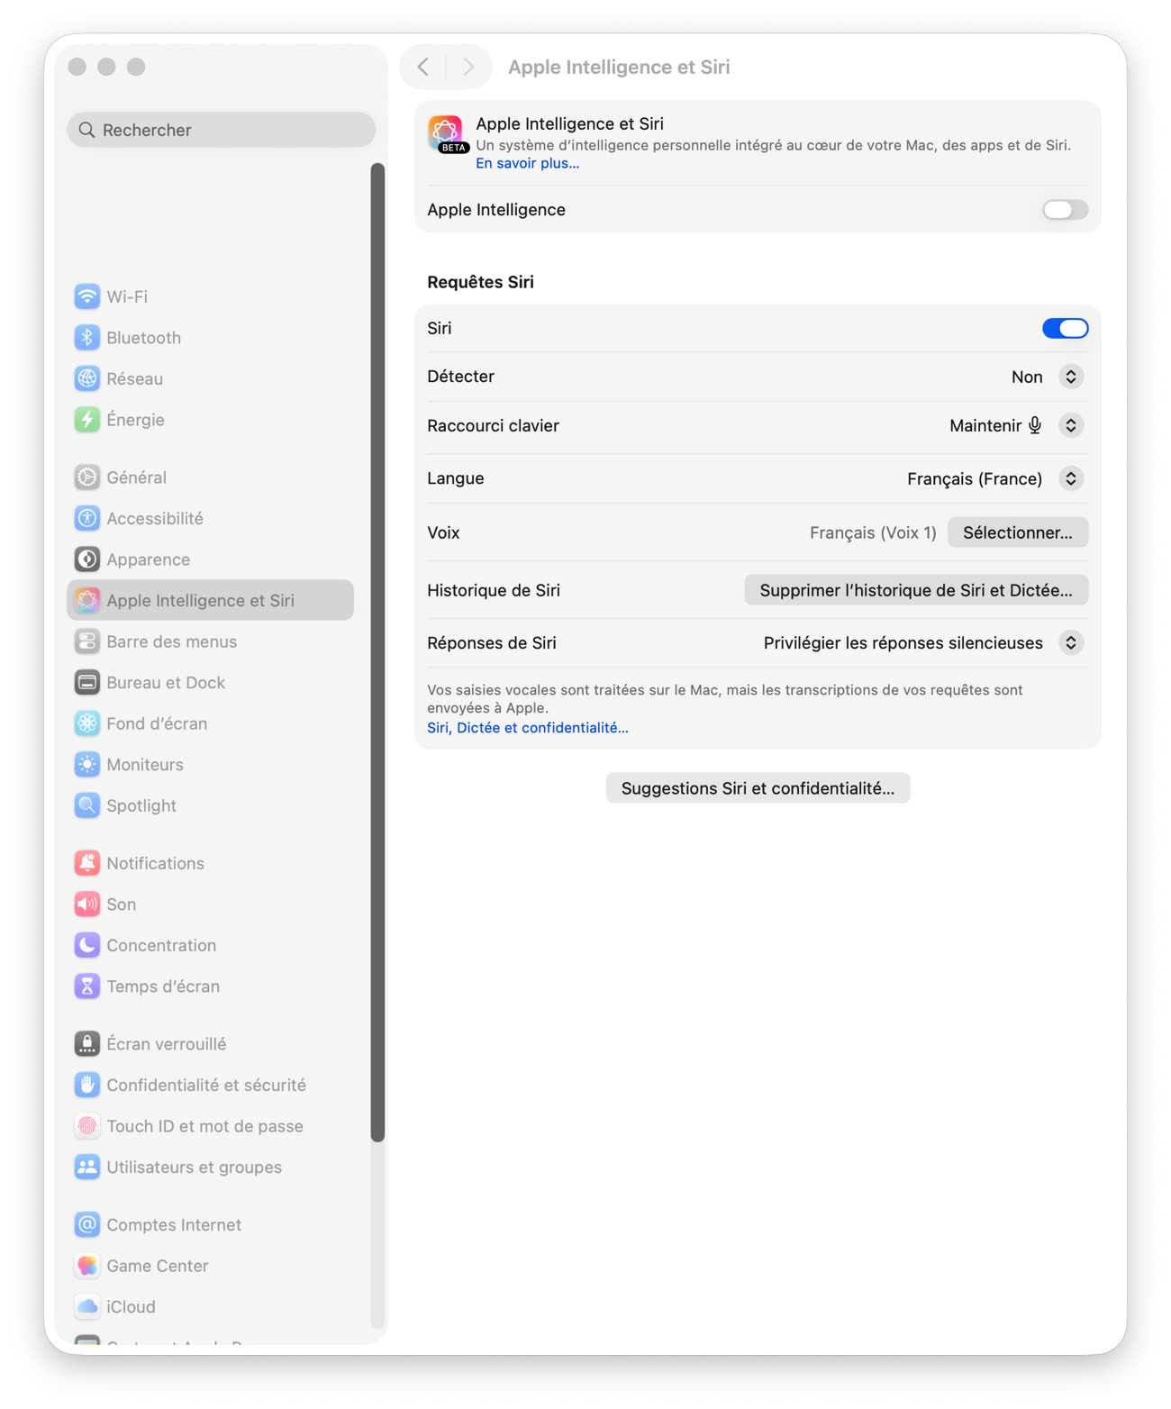This screenshot has width=1171, height=1409.
Task: Open Bluetooth settings via its sidebar icon
Action: [x=87, y=338]
